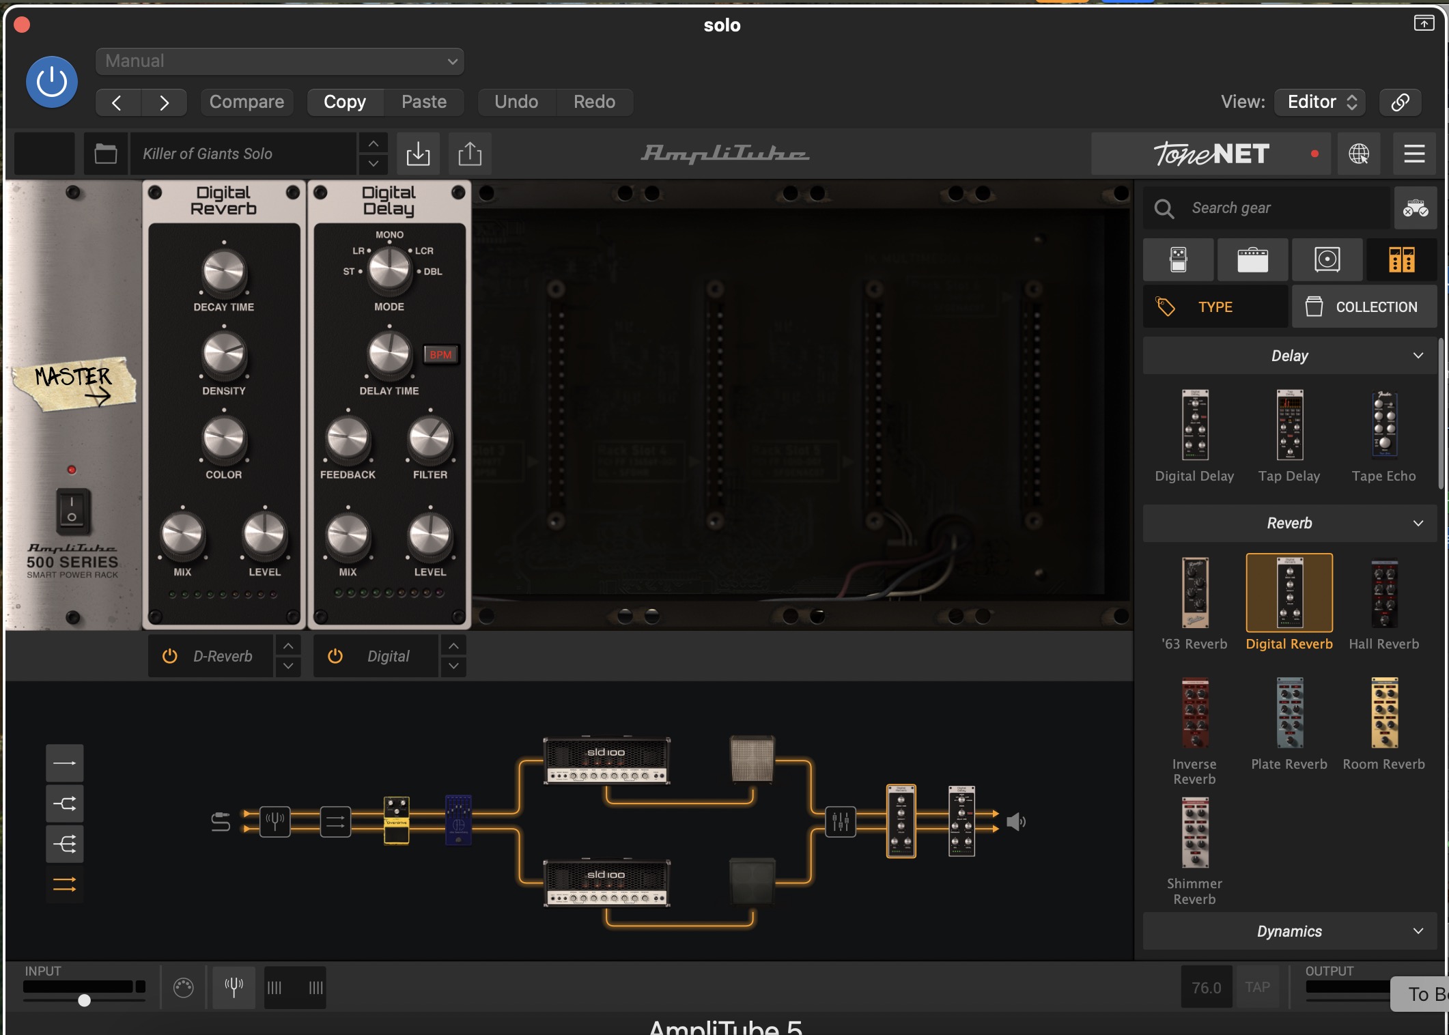Select the Digital Delay gear thumbnail
Image resolution: width=1449 pixels, height=1035 pixels.
pos(1195,425)
